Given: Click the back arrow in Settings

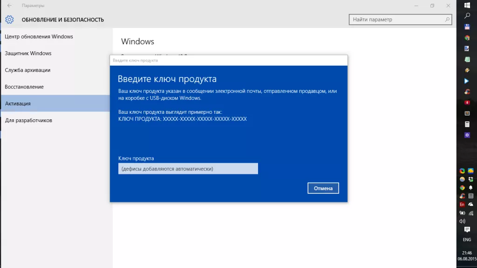Looking at the screenshot, I should tap(9, 6).
